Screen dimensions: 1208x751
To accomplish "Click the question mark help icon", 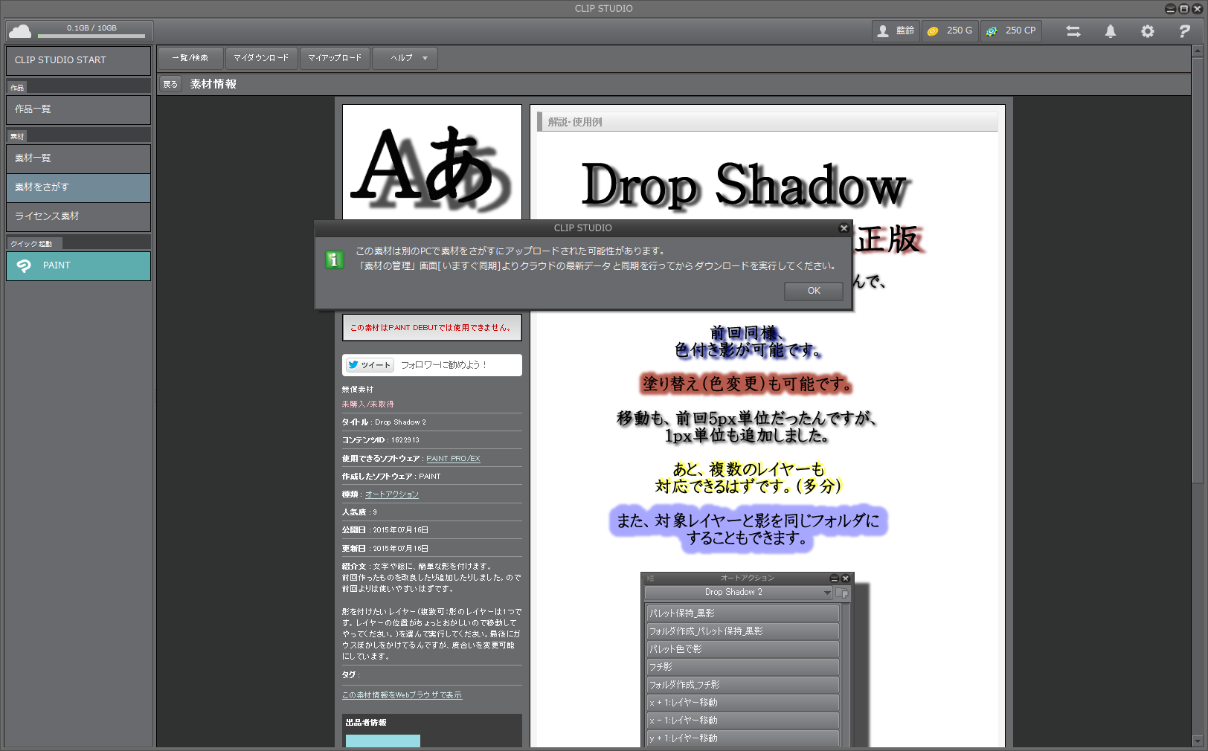I will (x=1184, y=31).
